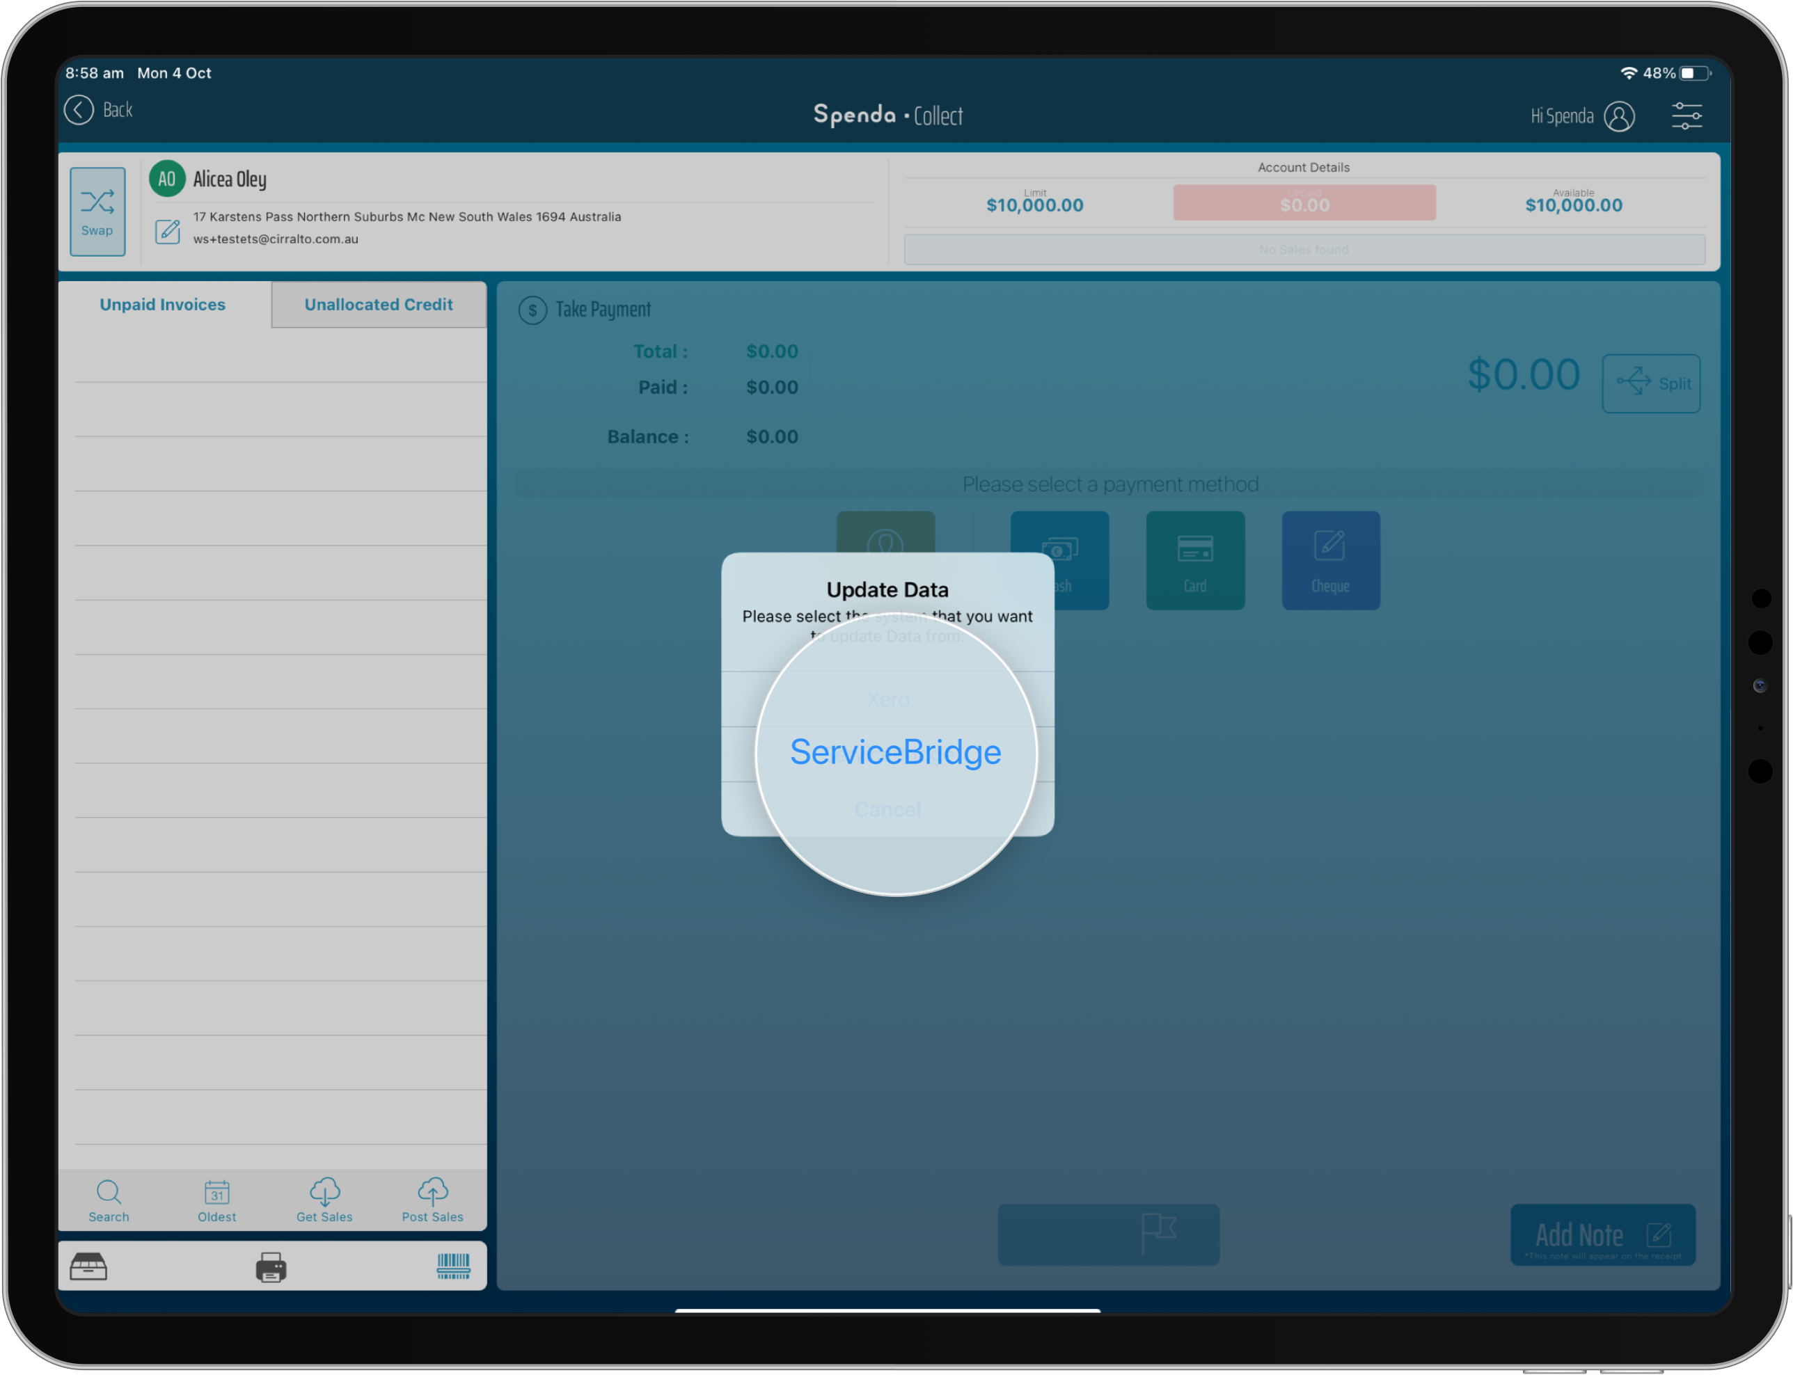Viewport: 1793px width, 1375px height.
Task: Click the large $0.00 amount beside Split
Action: click(1523, 375)
